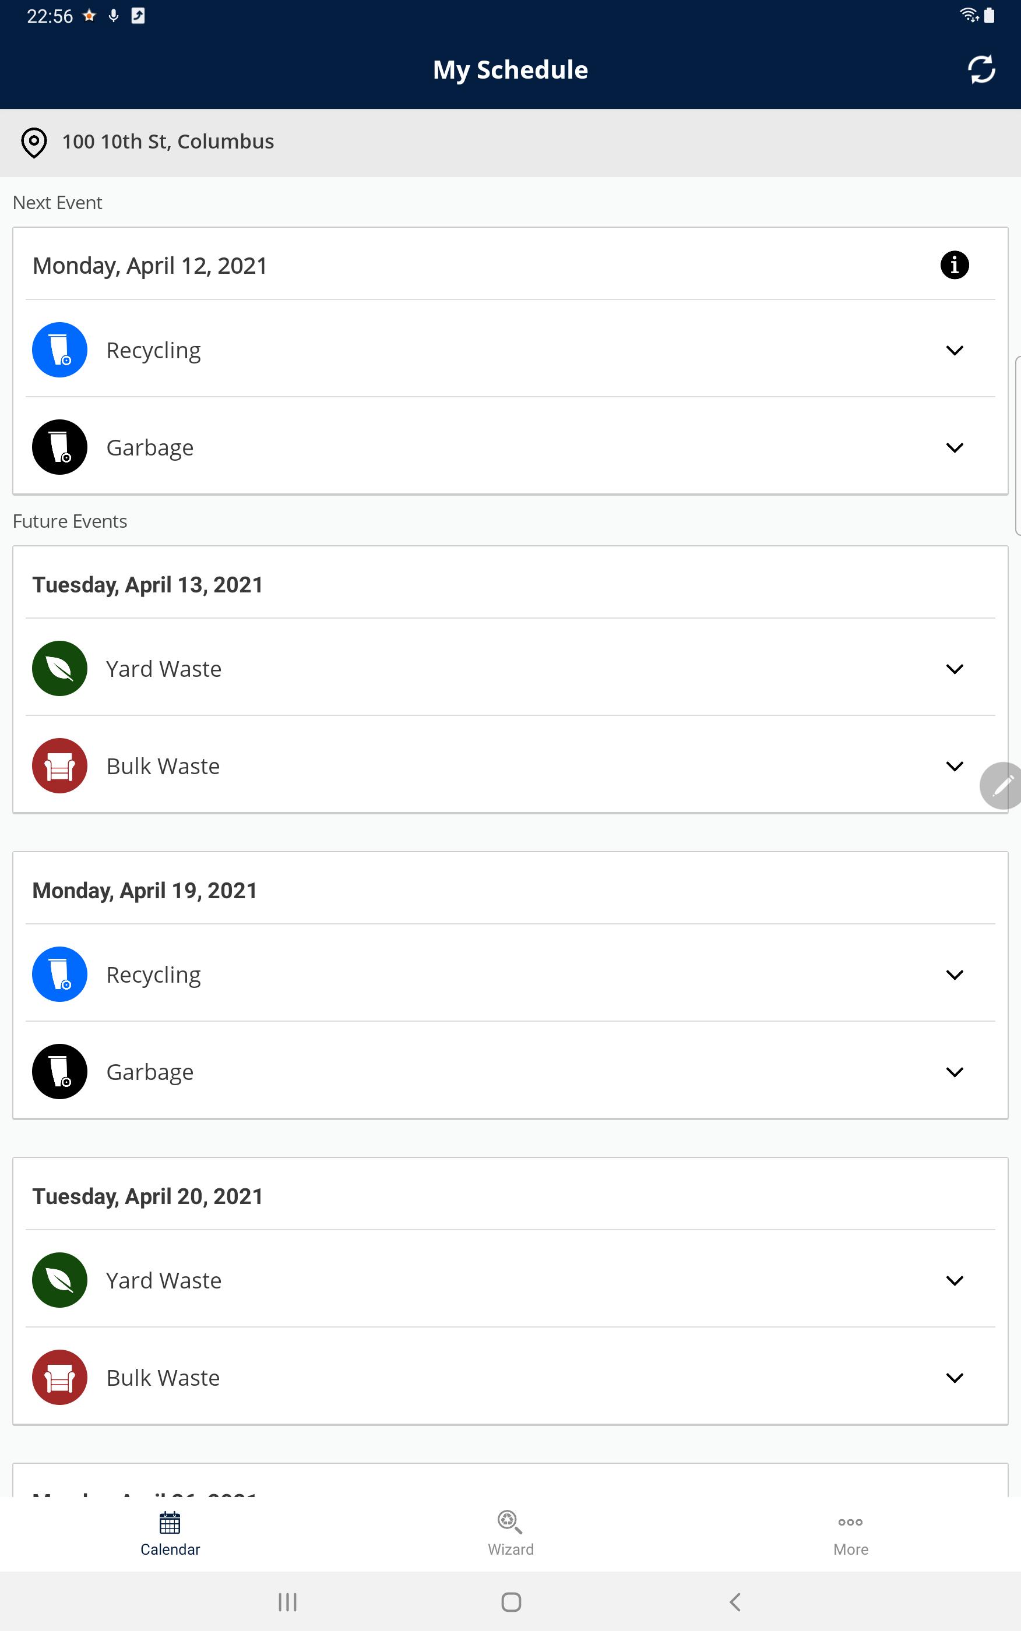Viewport: 1021px width, 1631px height.
Task: Tap the blue Recycling bin icon for April 12
Action: pos(59,349)
